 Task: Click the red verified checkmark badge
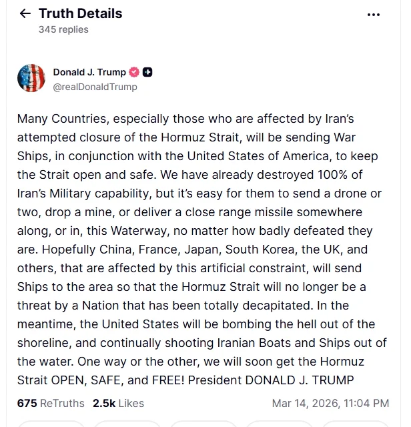pyautogui.click(x=133, y=72)
